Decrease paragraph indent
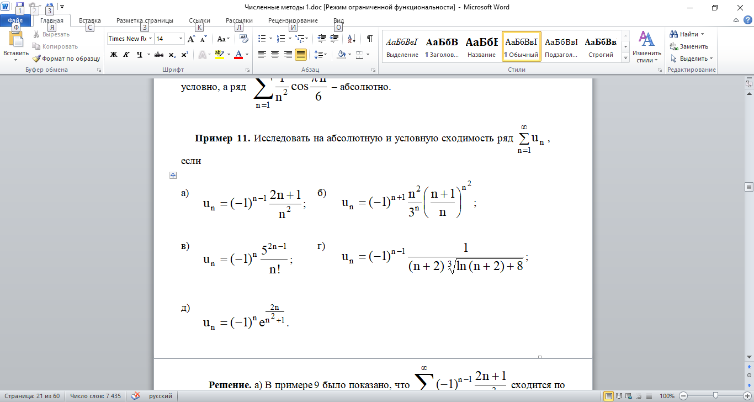This screenshot has height=402, width=754. 322,39
